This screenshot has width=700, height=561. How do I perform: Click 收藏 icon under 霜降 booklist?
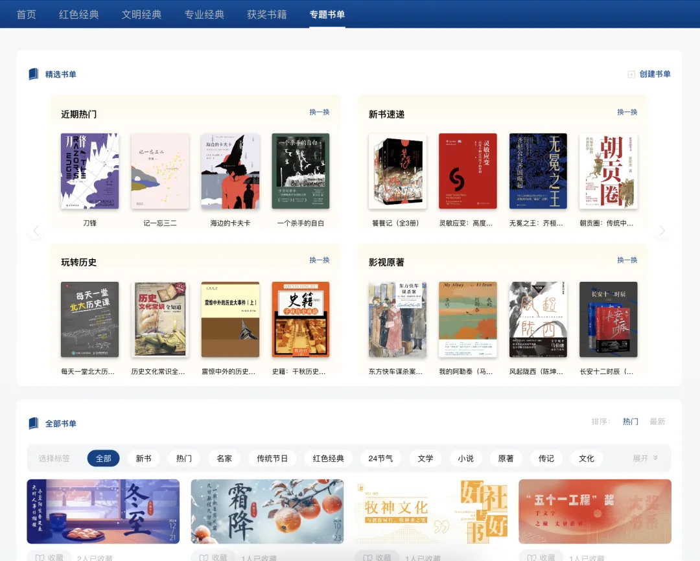coord(204,557)
